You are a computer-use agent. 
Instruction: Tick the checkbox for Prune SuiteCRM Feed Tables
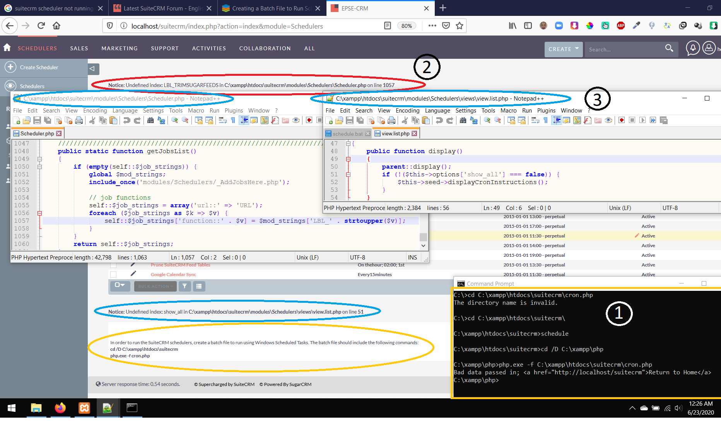[x=113, y=265]
